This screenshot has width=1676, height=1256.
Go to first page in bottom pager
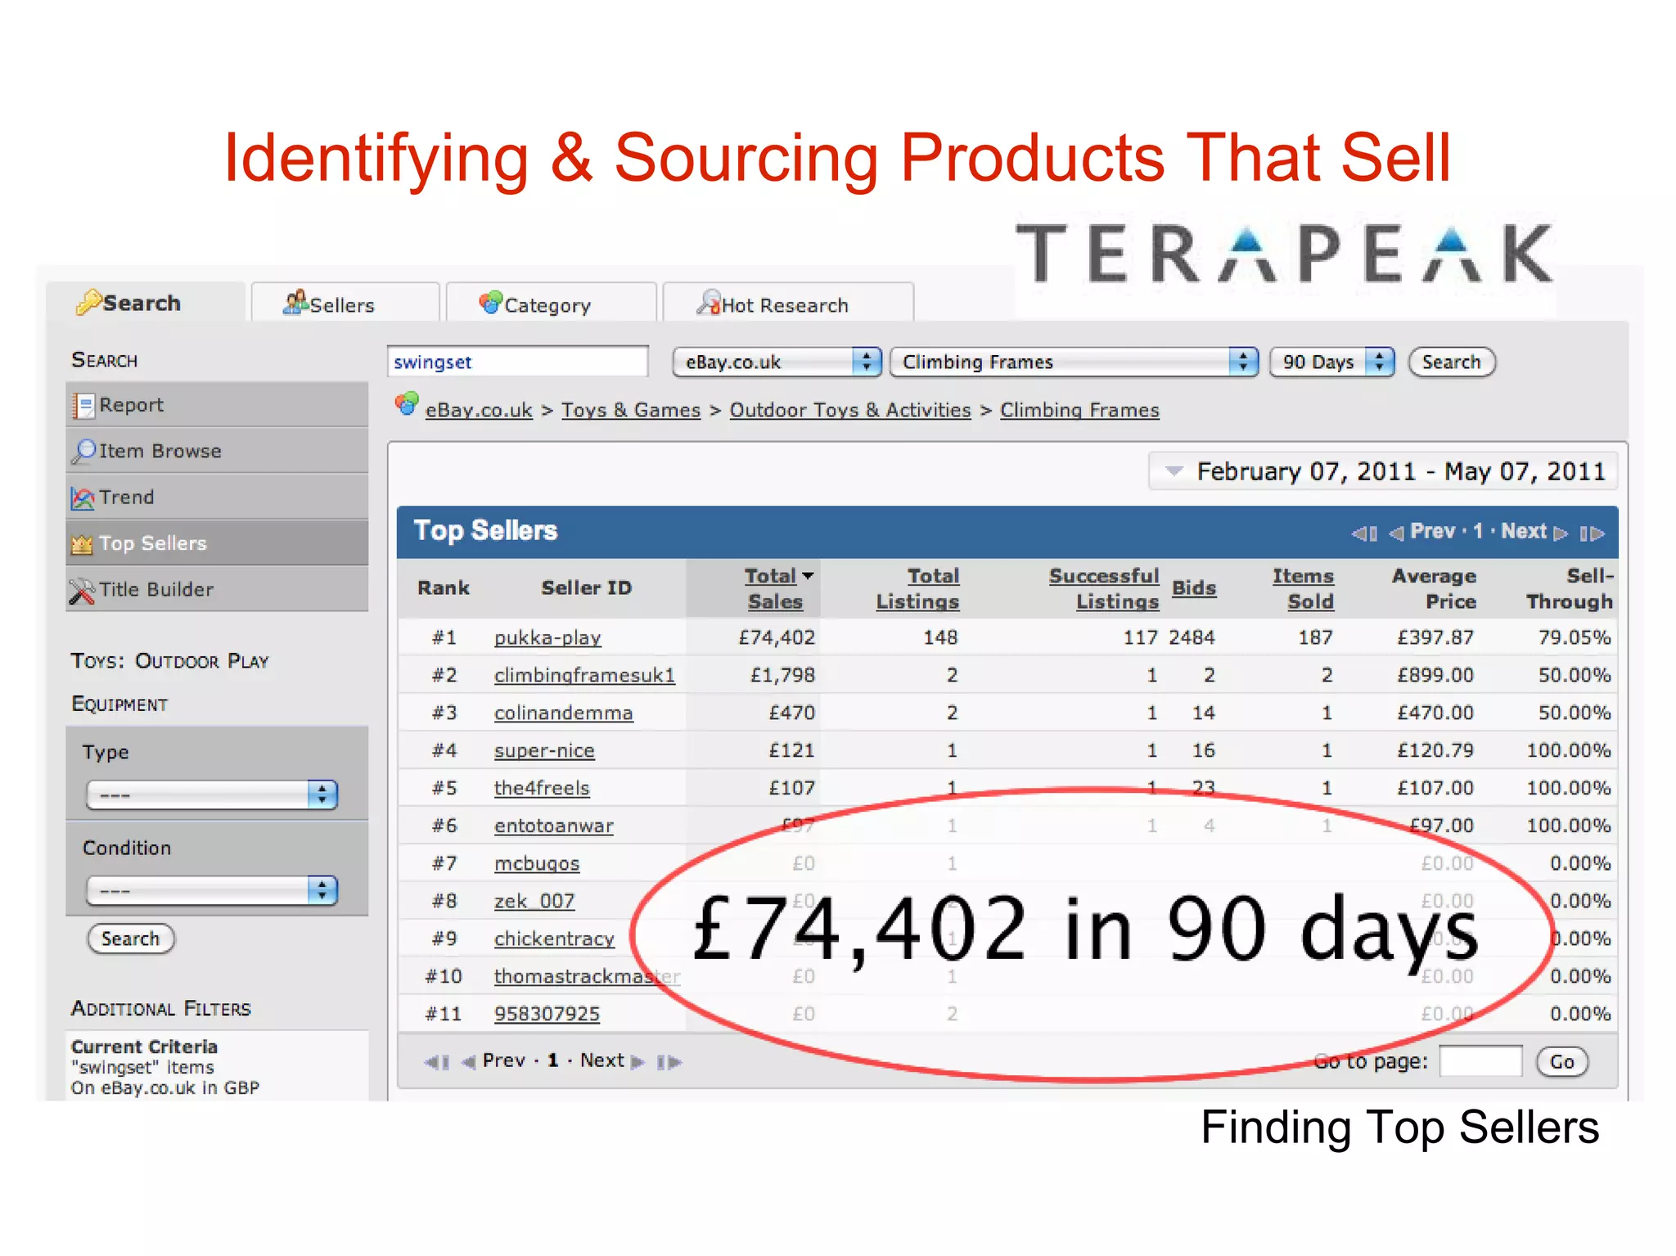click(x=437, y=1062)
